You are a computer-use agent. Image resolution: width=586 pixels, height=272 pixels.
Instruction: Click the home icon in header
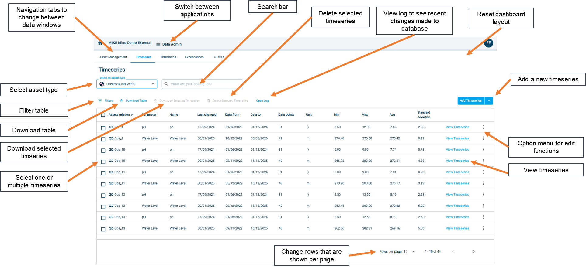100,43
